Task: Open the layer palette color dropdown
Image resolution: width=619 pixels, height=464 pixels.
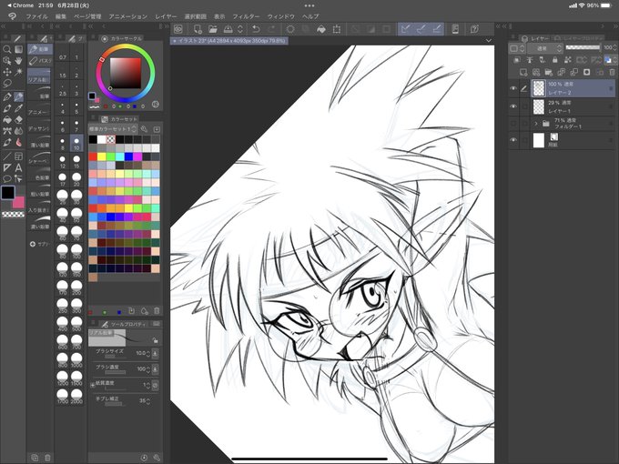Action: (516, 48)
